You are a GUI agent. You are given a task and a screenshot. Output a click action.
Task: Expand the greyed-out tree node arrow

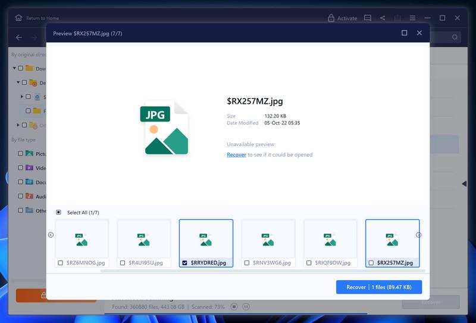point(18,125)
